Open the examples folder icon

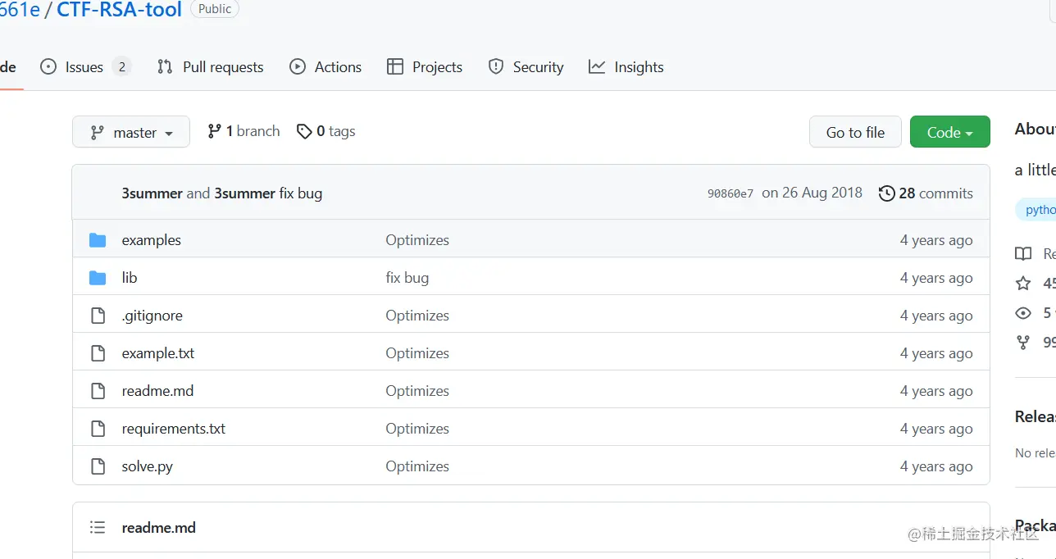98,240
